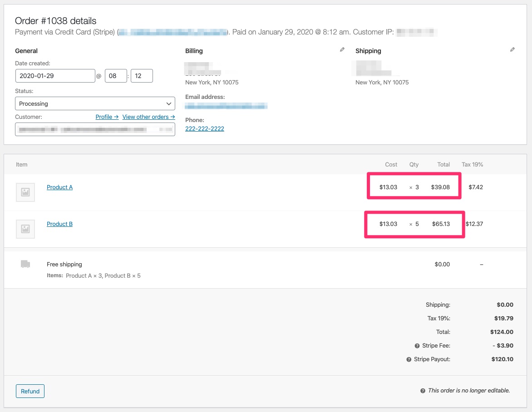Click the minute field showing 12
The image size is (532, 412).
(142, 76)
